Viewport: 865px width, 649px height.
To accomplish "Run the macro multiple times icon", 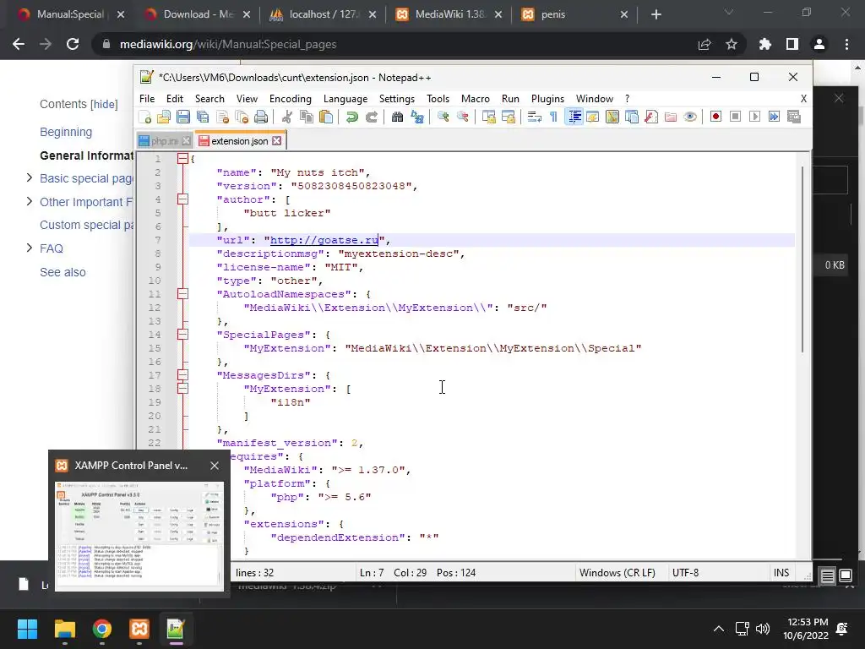I will click(775, 117).
